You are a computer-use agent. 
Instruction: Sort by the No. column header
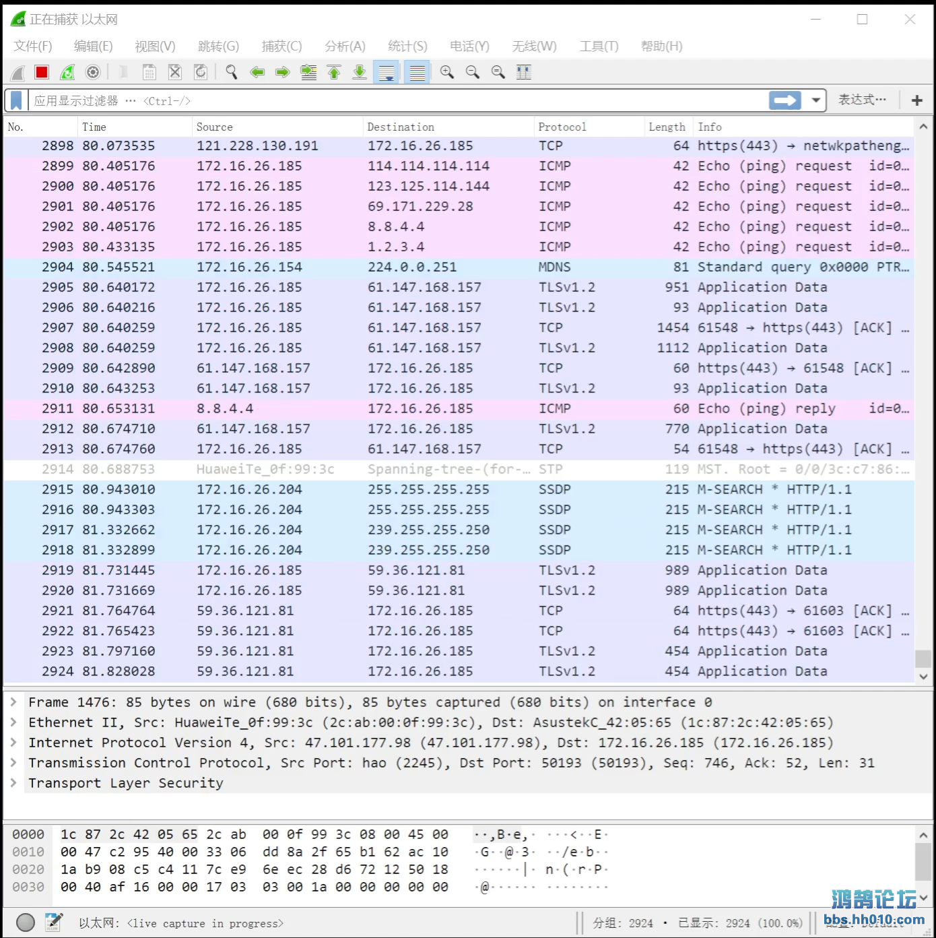40,127
